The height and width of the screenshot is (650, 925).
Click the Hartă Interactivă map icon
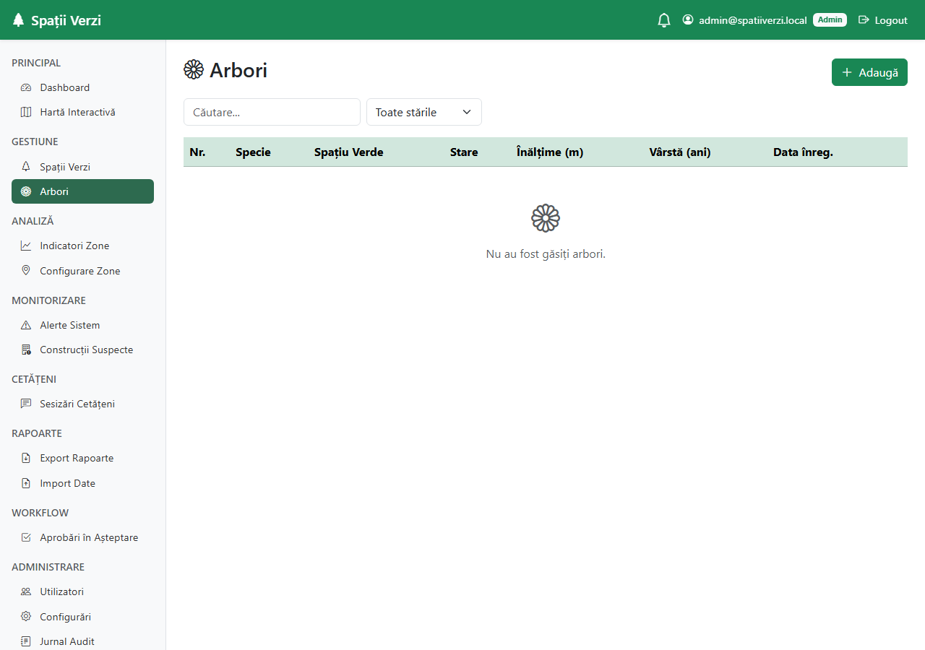26,112
